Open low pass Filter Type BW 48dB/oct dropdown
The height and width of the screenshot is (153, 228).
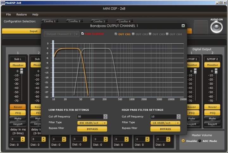(x=92, y=123)
